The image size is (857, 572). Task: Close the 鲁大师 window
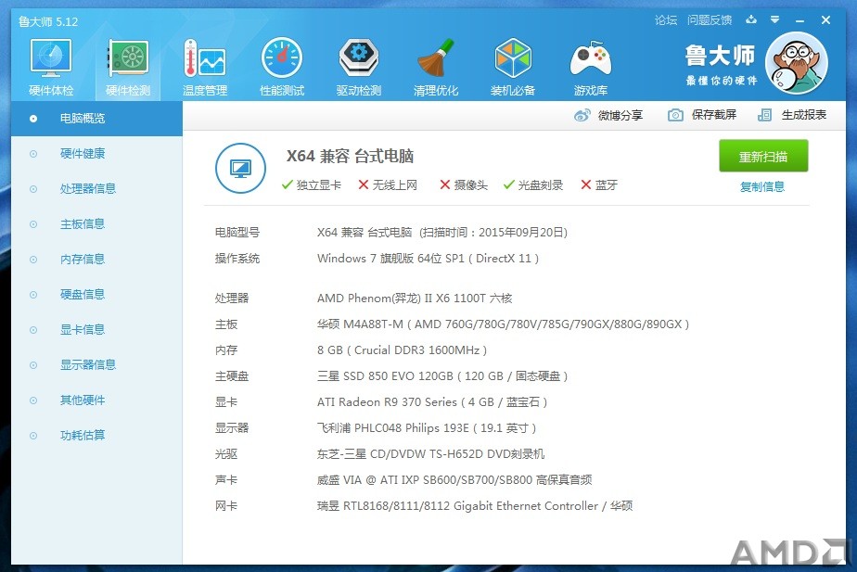825,20
